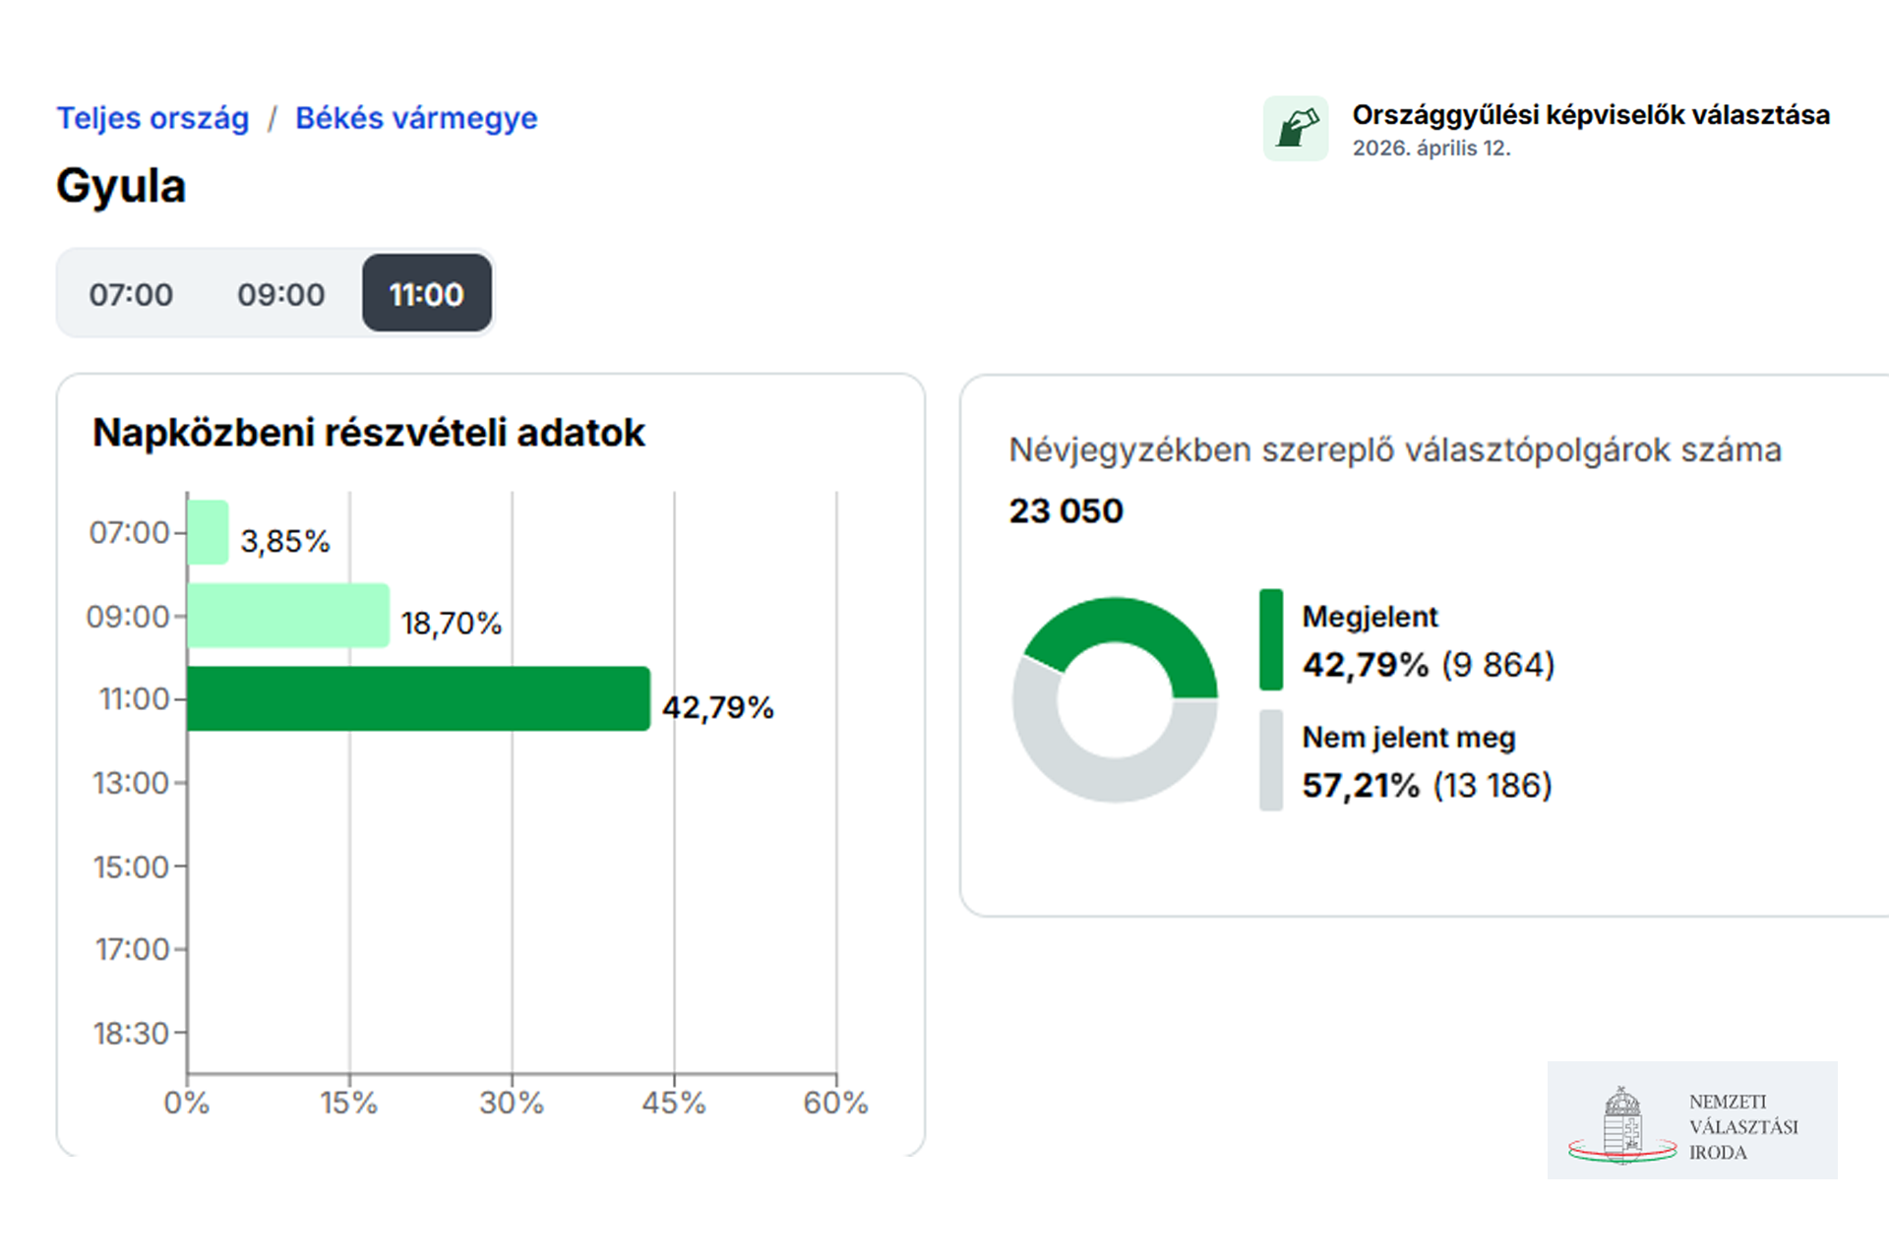Open the Békés vármegye breadcrumb link
1889x1259 pixels.
click(x=416, y=118)
